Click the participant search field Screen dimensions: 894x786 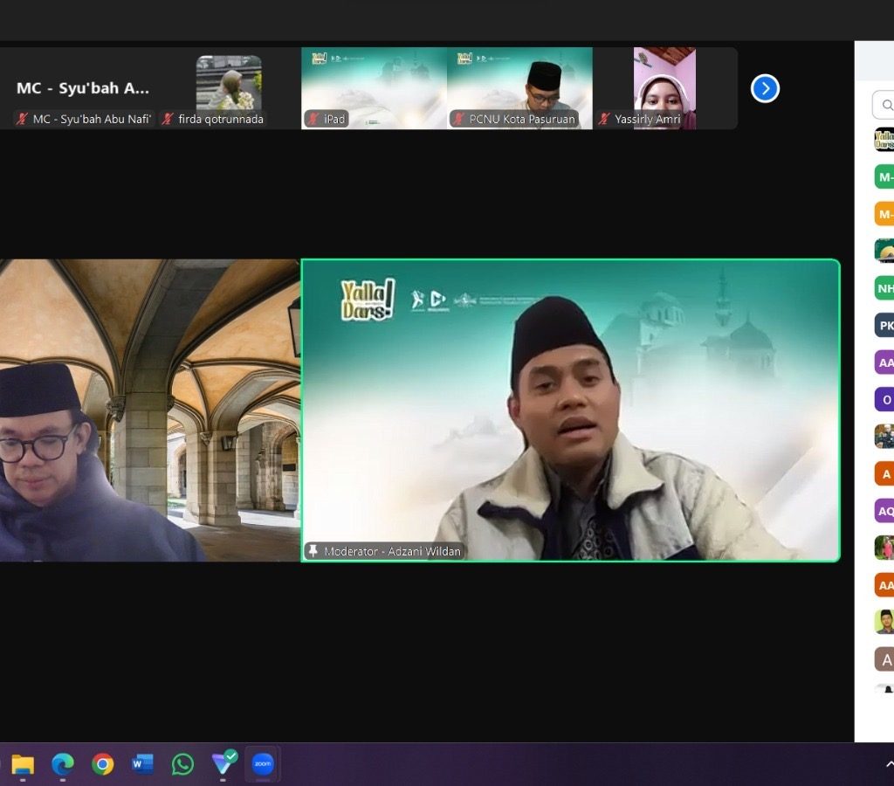pos(884,105)
